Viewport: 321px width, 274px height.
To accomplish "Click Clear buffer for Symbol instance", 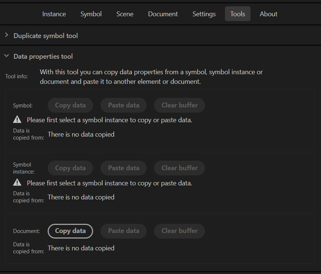I will tap(180, 168).
